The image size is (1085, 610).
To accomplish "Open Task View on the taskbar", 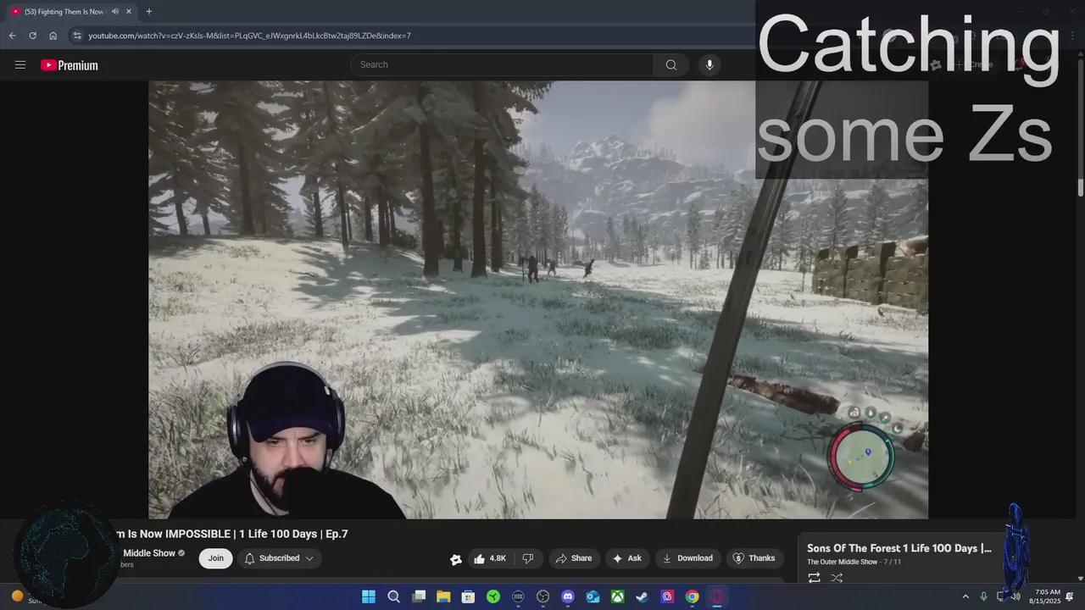I will 419,596.
